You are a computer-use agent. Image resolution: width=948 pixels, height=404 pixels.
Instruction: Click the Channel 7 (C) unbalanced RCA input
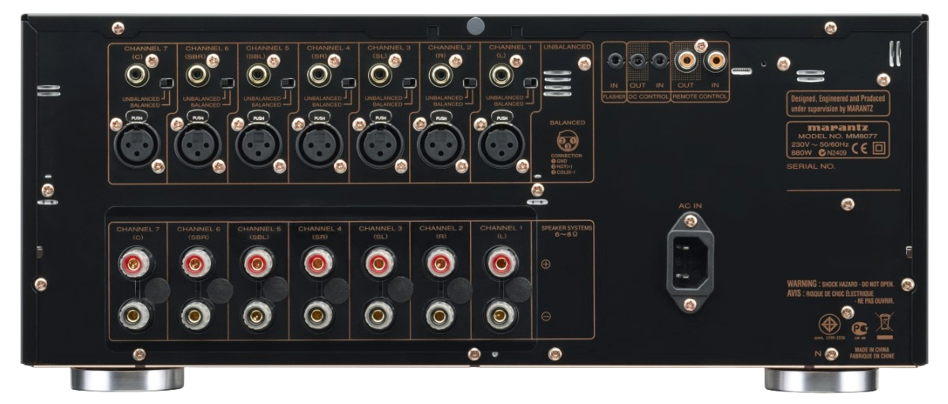(134, 77)
